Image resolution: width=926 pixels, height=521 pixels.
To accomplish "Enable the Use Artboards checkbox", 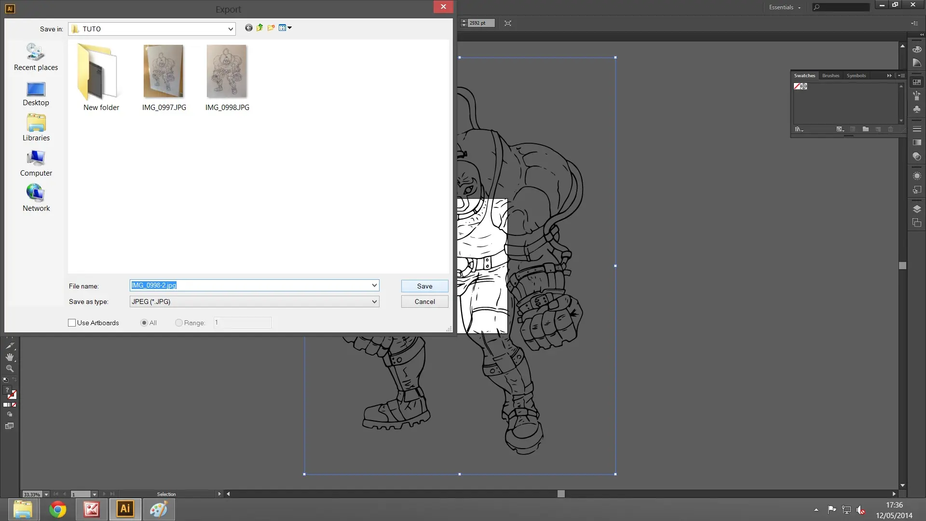I will (x=72, y=323).
